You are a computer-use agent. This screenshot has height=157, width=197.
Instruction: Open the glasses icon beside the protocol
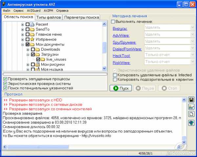[x=191, y=107]
